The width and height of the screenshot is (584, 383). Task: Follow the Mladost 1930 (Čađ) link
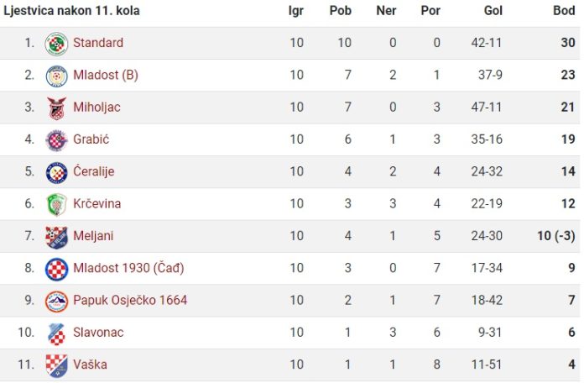(128, 268)
